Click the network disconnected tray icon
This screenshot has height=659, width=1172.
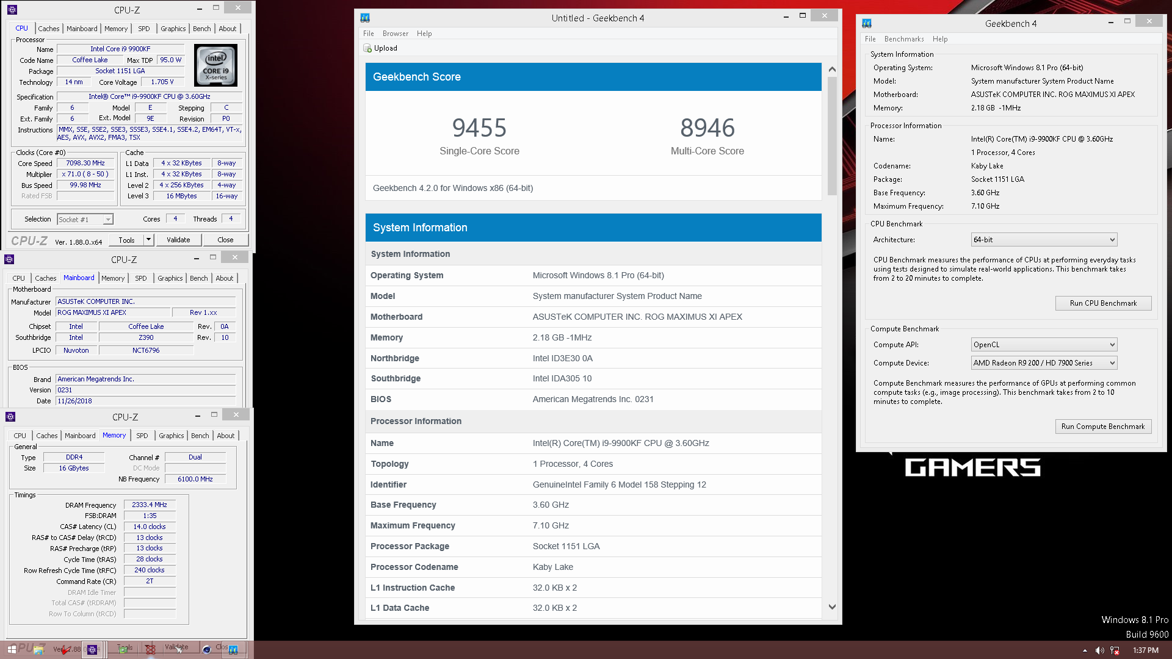[1115, 650]
